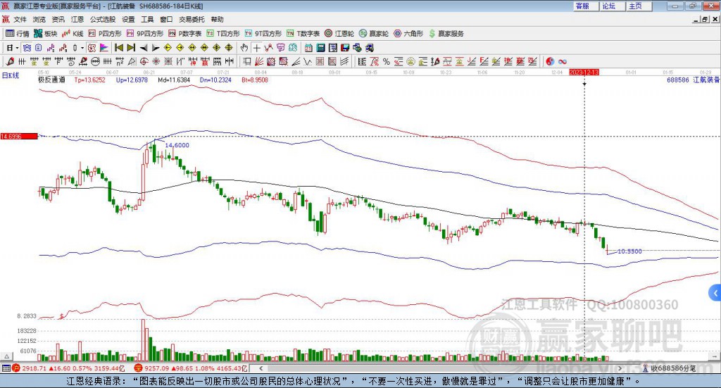Expand the candlestick chart-type dropdown arrow

click(82, 48)
